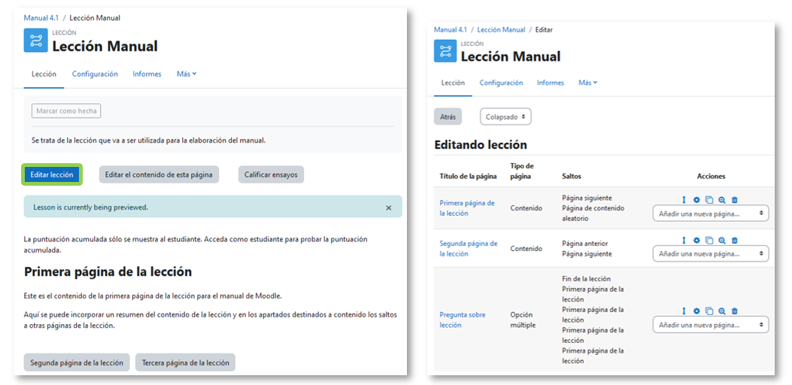Open Más menu in left panel
The width and height of the screenshot is (792, 385).
pos(187,74)
